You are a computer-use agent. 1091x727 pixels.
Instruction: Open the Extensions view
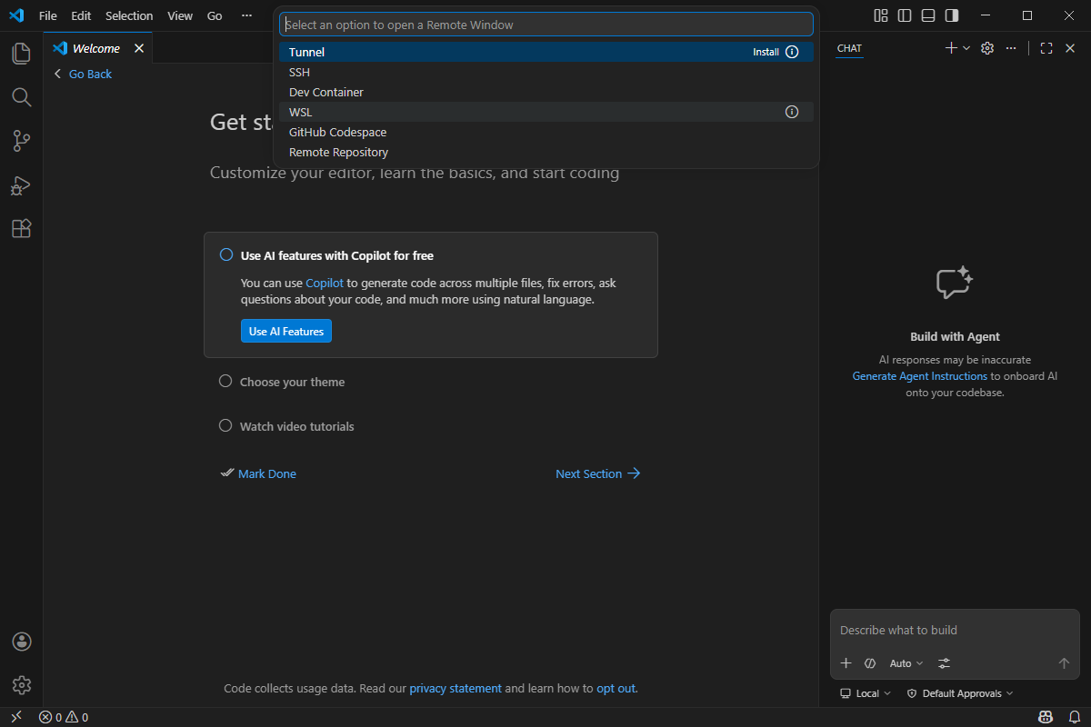[21, 229]
